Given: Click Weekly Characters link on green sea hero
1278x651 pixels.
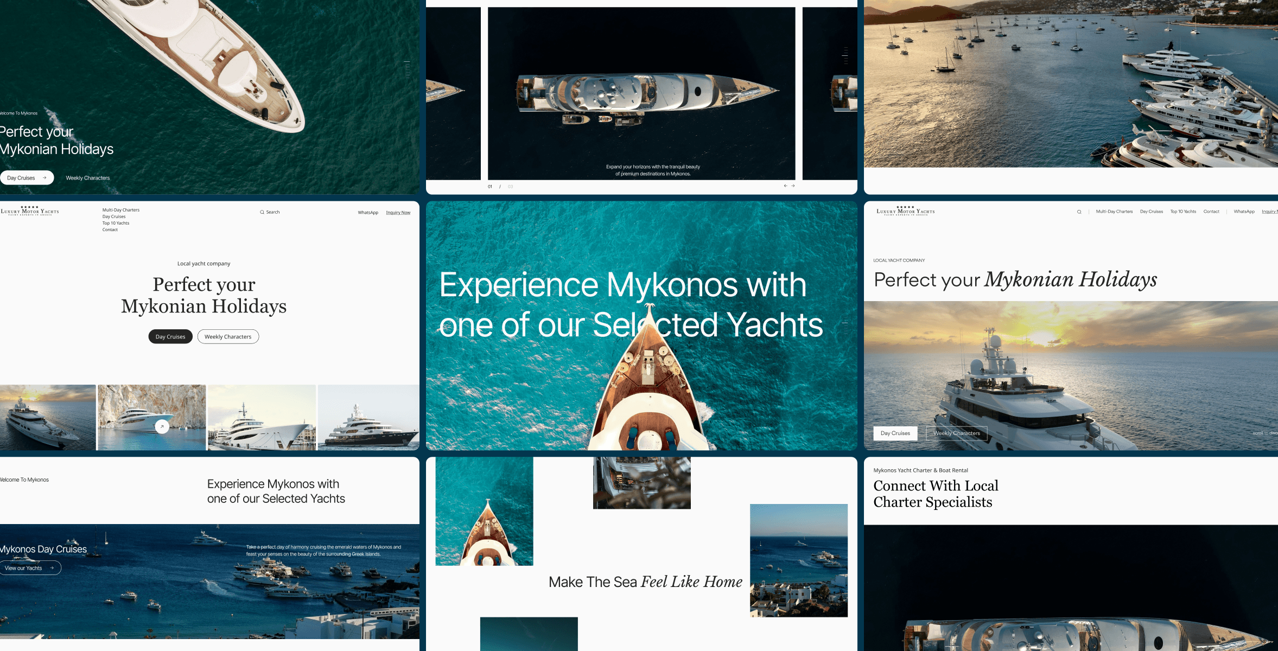Looking at the screenshot, I should [88, 178].
